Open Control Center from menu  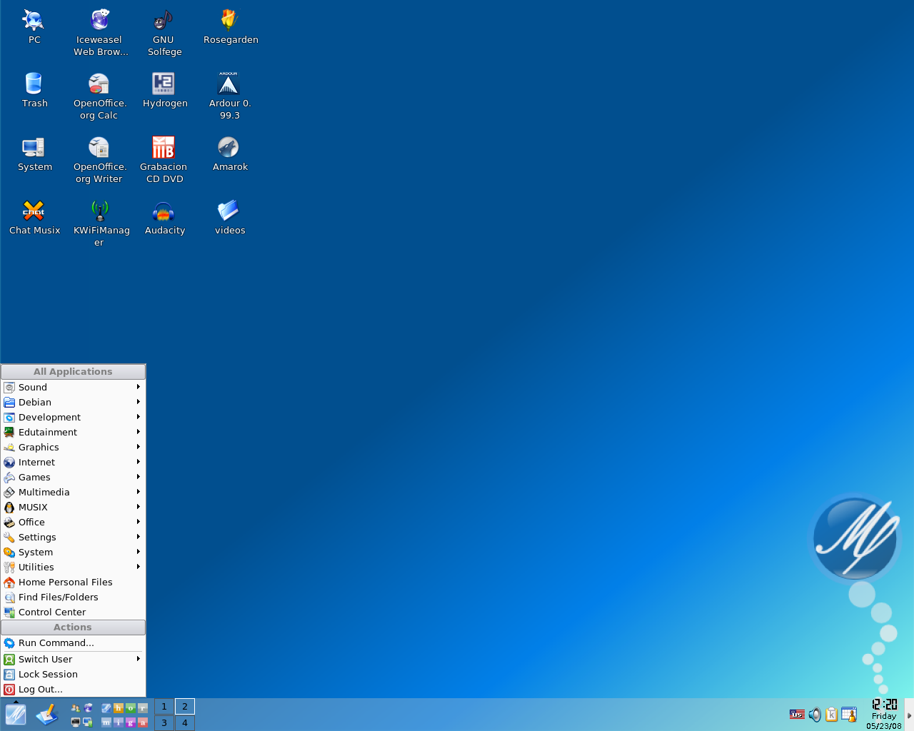tap(73, 612)
